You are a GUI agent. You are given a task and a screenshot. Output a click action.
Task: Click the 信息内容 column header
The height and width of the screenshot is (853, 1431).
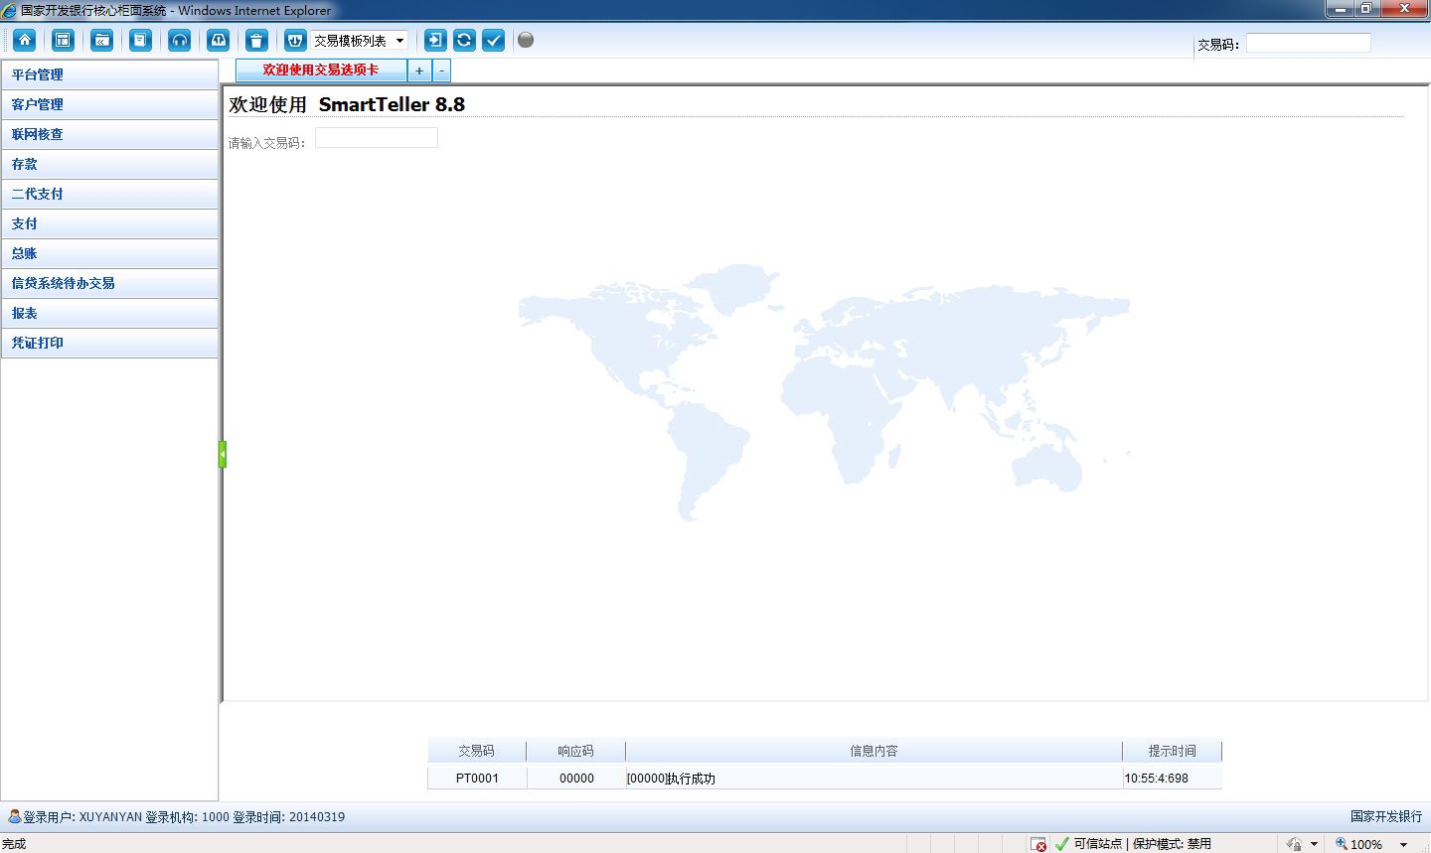874,751
